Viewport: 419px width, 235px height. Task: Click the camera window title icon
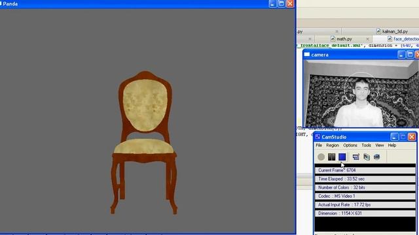pyautogui.click(x=307, y=55)
